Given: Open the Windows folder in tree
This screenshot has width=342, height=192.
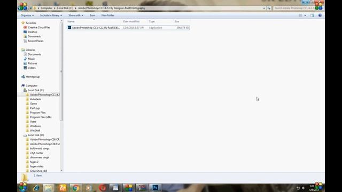Looking at the screenshot, I should coord(35,126).
